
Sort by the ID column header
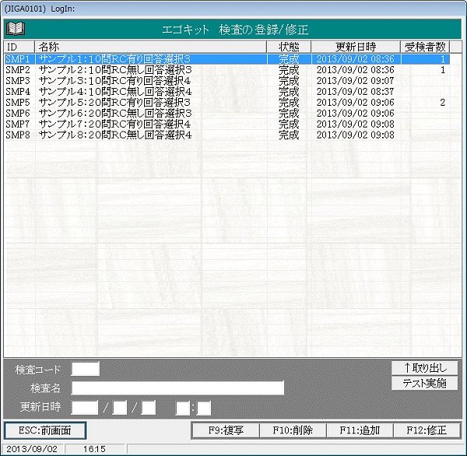click(x=19, y=47)
